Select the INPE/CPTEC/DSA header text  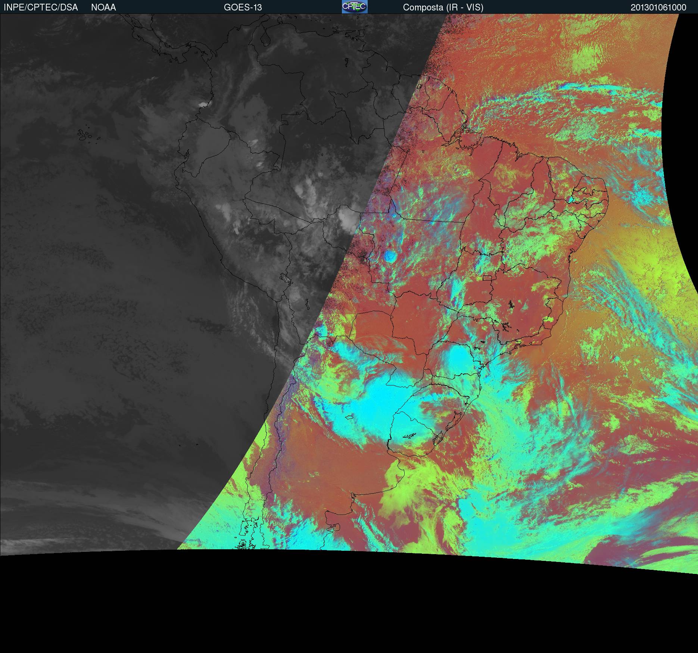41,7
